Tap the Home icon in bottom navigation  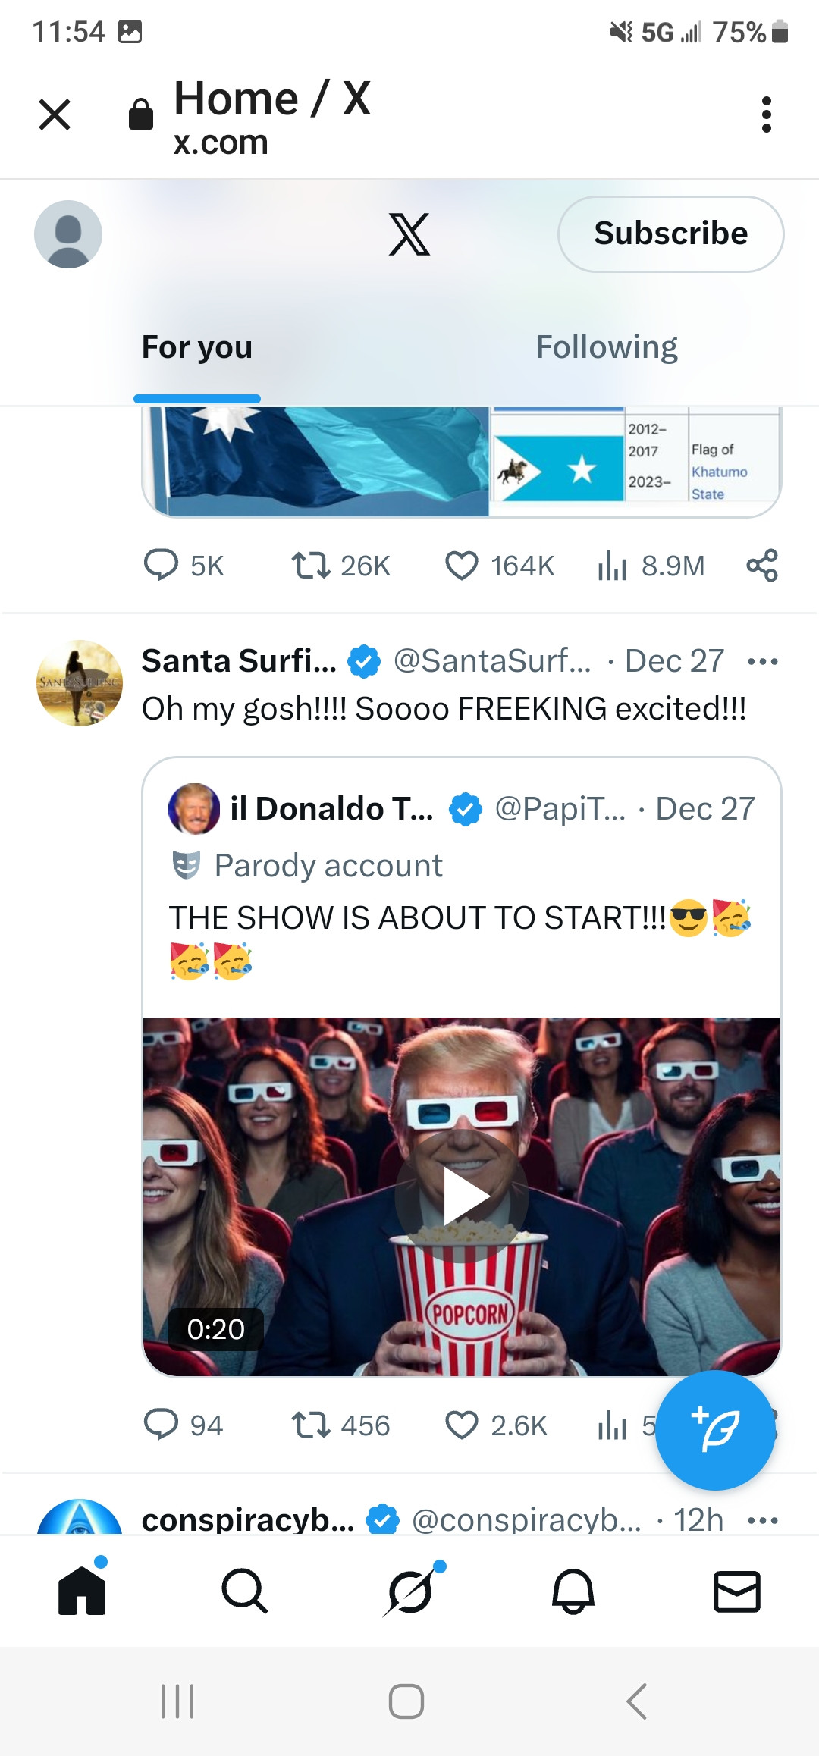[82, 1591]
